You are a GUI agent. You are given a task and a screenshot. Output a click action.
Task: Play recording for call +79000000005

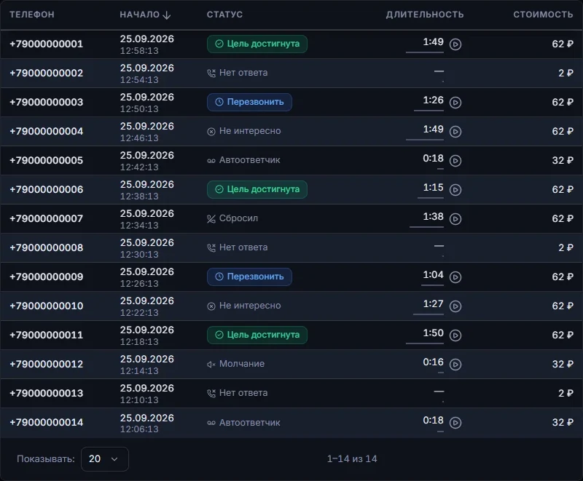pos(455,161)
